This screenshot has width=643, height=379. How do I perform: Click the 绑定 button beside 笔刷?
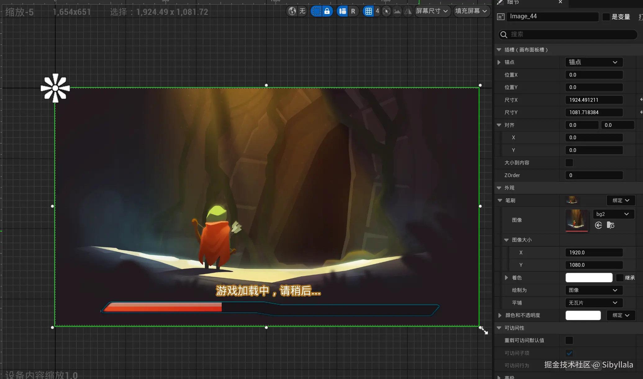tap(621, 200)
